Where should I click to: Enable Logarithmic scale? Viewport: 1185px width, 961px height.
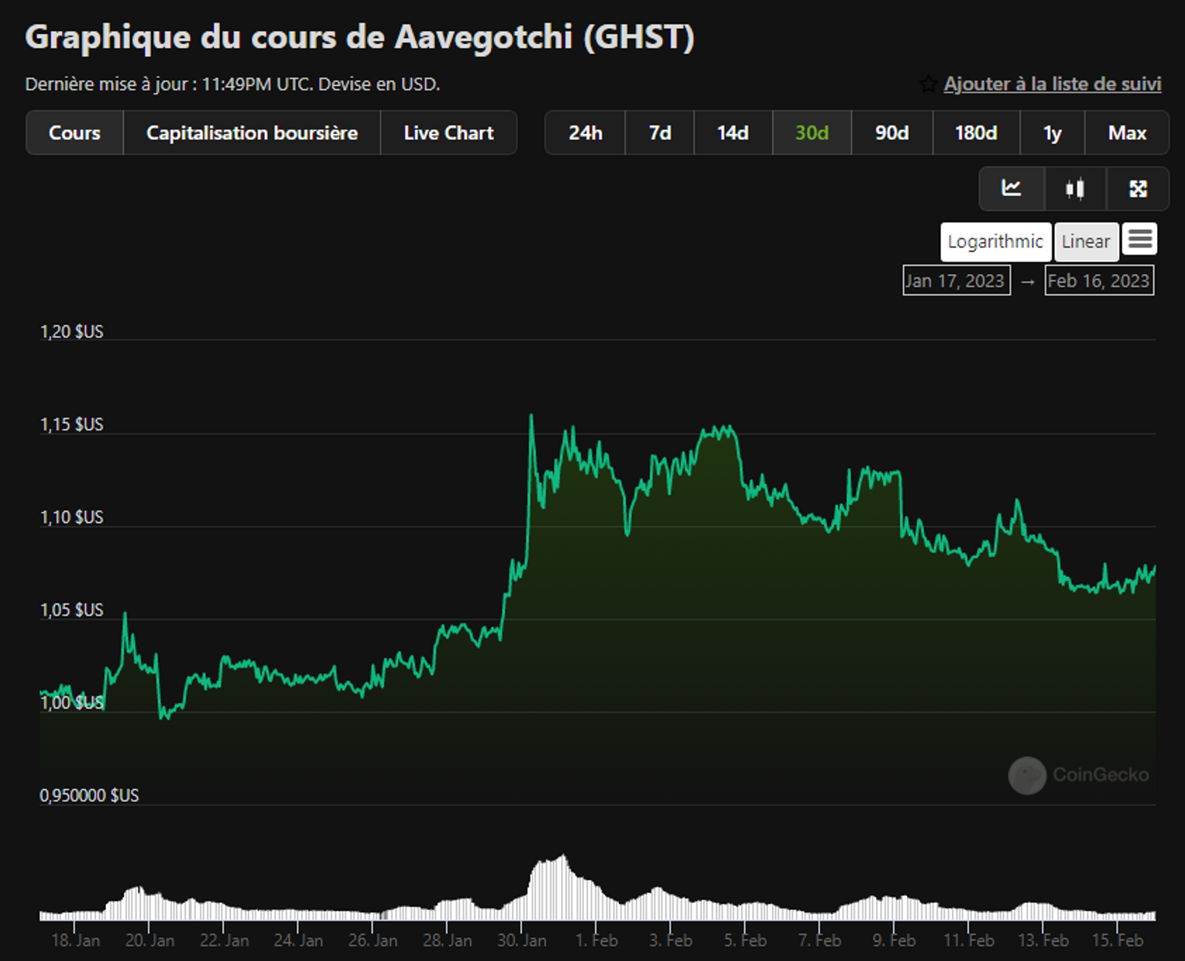click(995, 242)
